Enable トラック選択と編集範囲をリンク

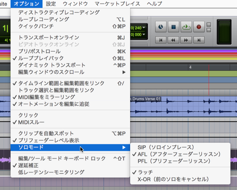(x=70, y=90)
